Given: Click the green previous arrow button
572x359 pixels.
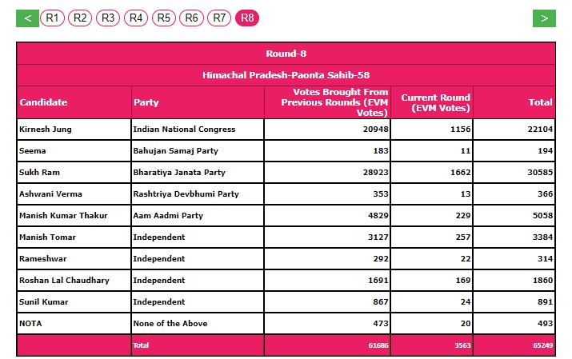Looking at the screenshot, I should click(x=27, y=18).
